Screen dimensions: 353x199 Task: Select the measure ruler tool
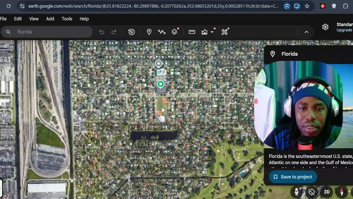click(x=192, y=32)
